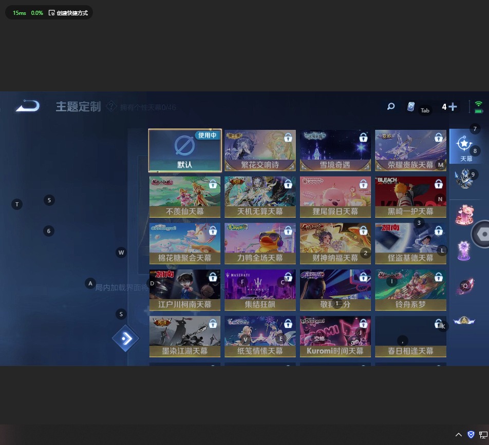Select the pink gift pedestal sidebar icon
The image size is (489, 445).
[464, 215]
